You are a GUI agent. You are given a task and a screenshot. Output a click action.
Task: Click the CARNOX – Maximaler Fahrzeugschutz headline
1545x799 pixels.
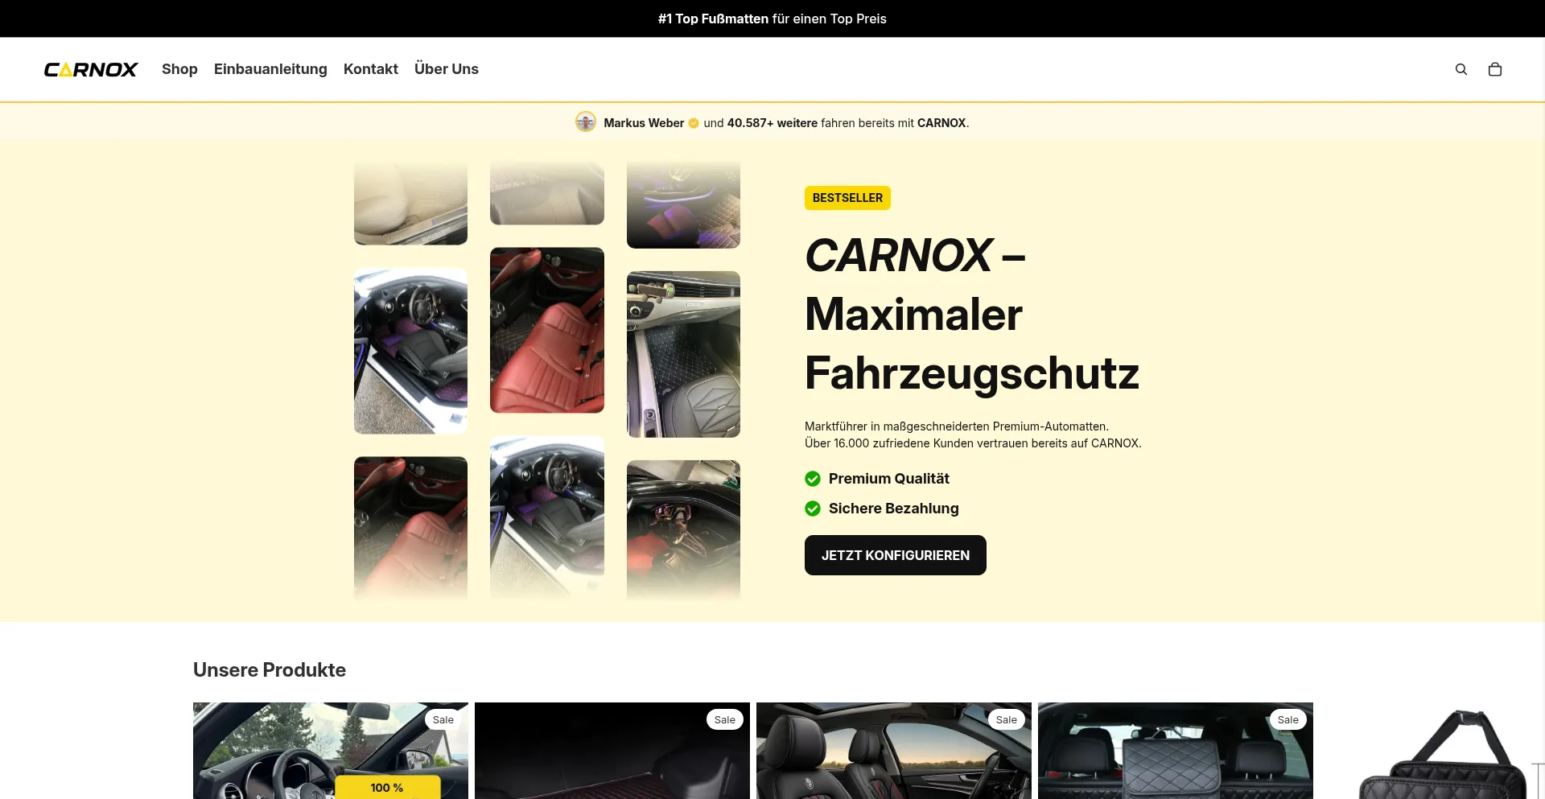pos(972,314)
